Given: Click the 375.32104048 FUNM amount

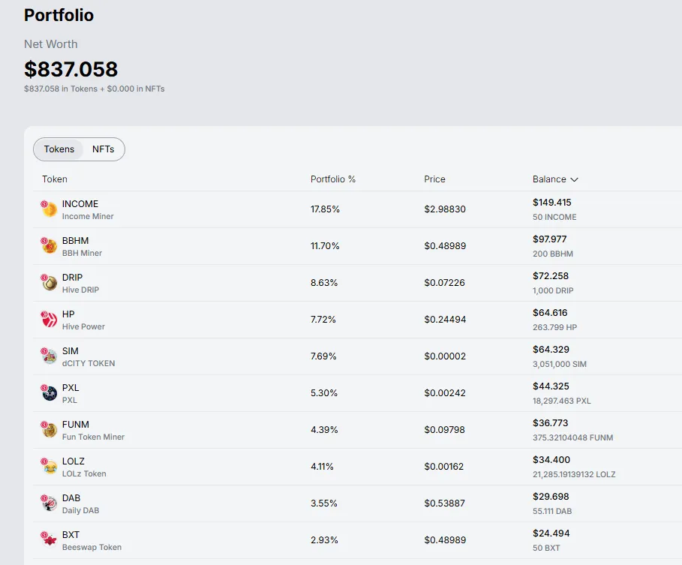Looking at the screenshot, I should click(572, 437).
